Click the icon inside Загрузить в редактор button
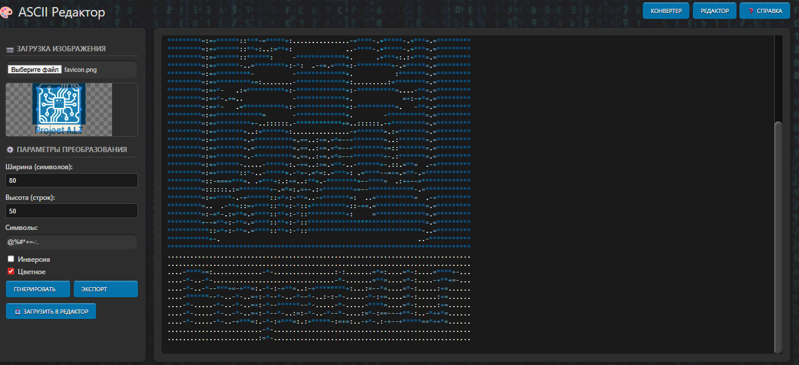799x365 pixels. 18,311
